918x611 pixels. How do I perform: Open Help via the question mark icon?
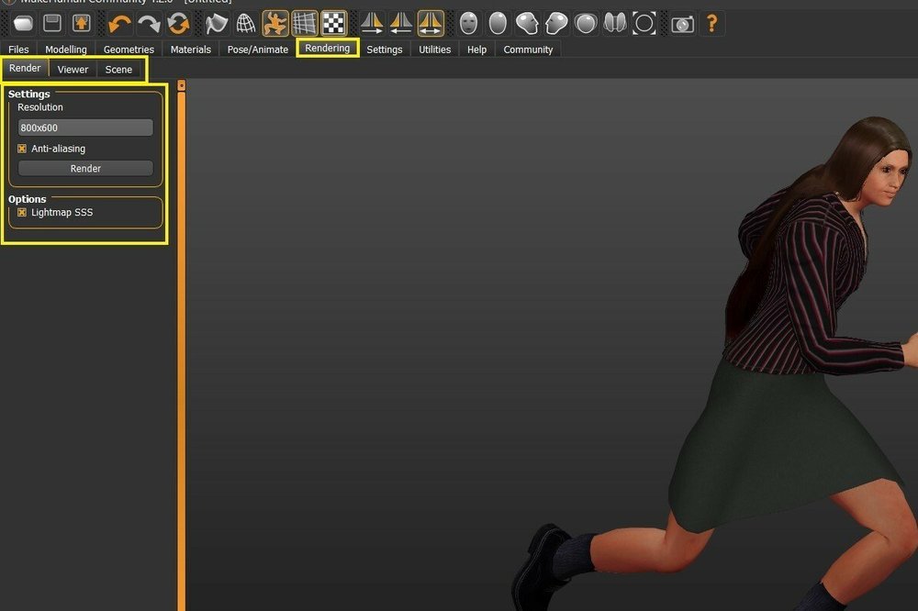coord(712,23)
